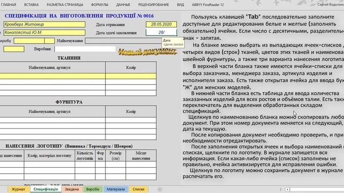Click the Виробник label
Screen dimensions: 344x193
pyautogui.click(x=42, y=49)
